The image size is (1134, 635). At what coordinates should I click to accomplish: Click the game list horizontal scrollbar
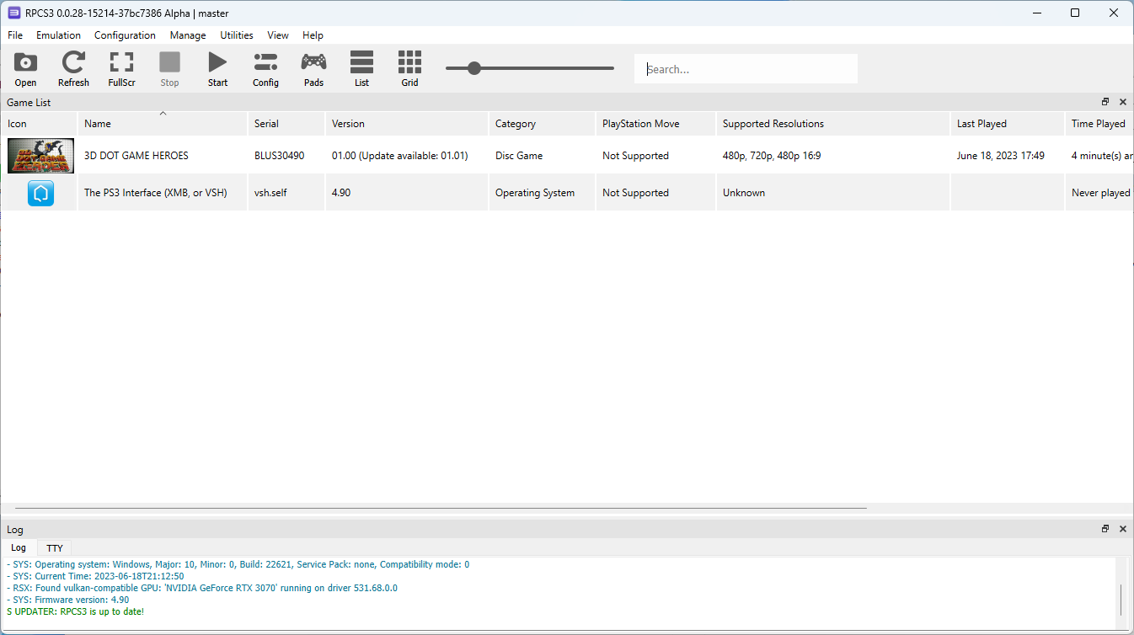pos(441,509)
